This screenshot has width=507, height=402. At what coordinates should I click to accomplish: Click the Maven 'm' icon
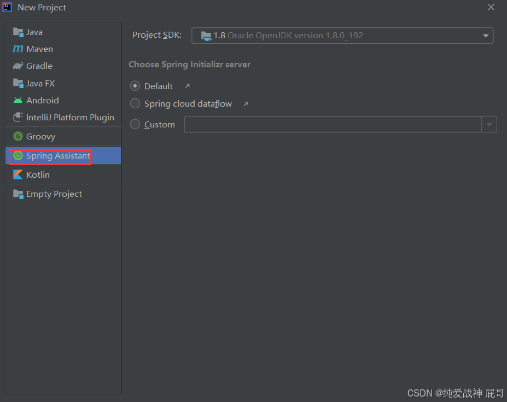(x=18, y=49)
